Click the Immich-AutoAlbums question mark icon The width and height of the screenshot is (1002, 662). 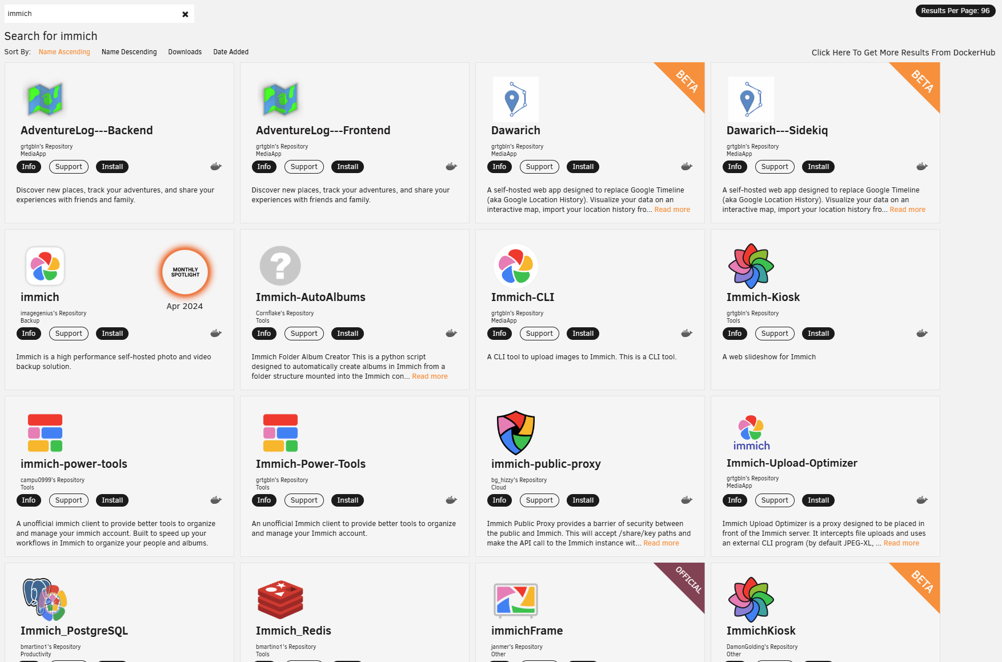(280, 265)
